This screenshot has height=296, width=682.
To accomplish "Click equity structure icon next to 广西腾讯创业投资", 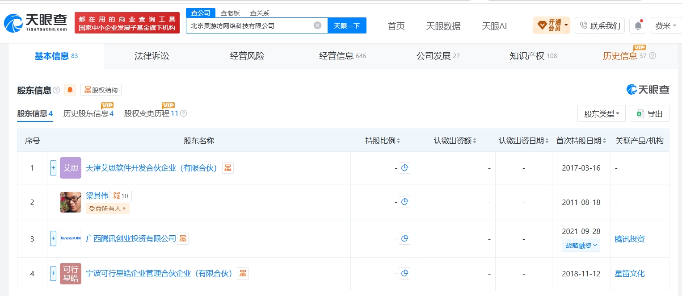I will point(183,239).
